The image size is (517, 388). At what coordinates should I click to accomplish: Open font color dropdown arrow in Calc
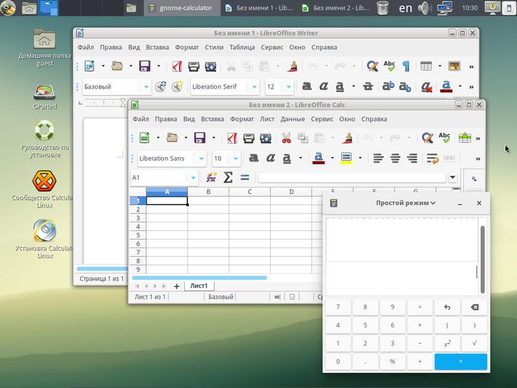(x=332, y=158)
